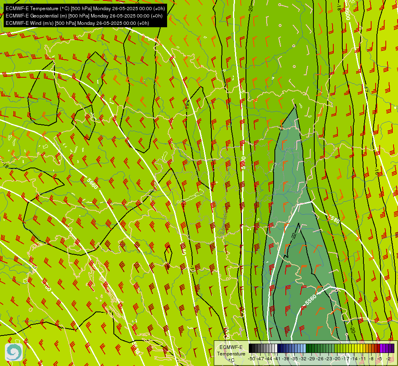Image resolution: width=398 pixels, height=366 pixels.
Task: Click the swirl logo icon in the corner
Action: [14, 352]
